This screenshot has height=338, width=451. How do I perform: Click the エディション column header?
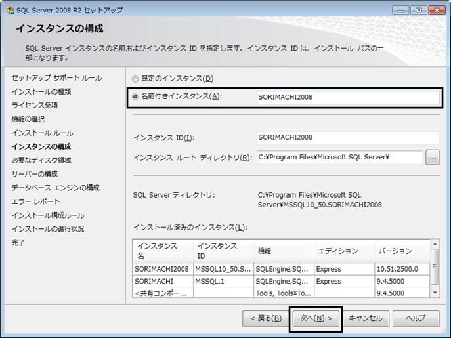tap(344, 251)
